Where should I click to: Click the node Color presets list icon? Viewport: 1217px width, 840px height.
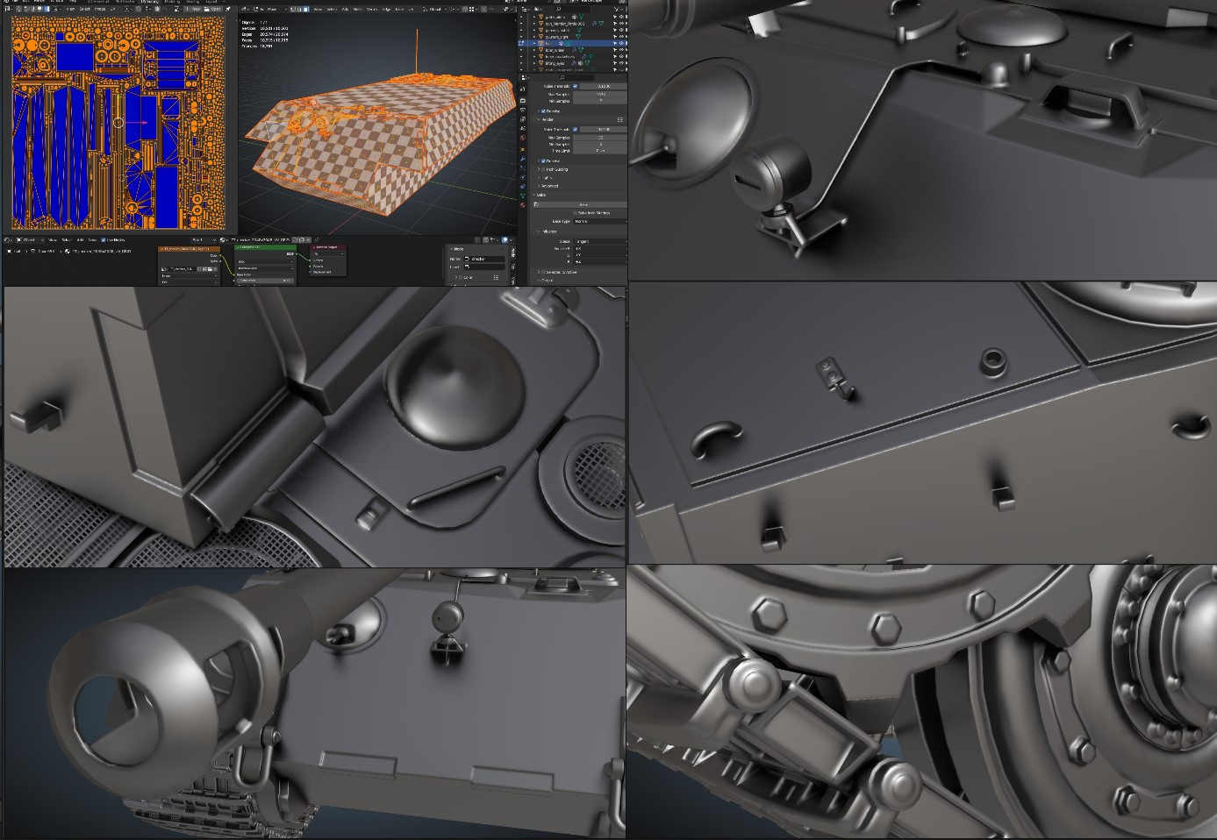point(496,277)
